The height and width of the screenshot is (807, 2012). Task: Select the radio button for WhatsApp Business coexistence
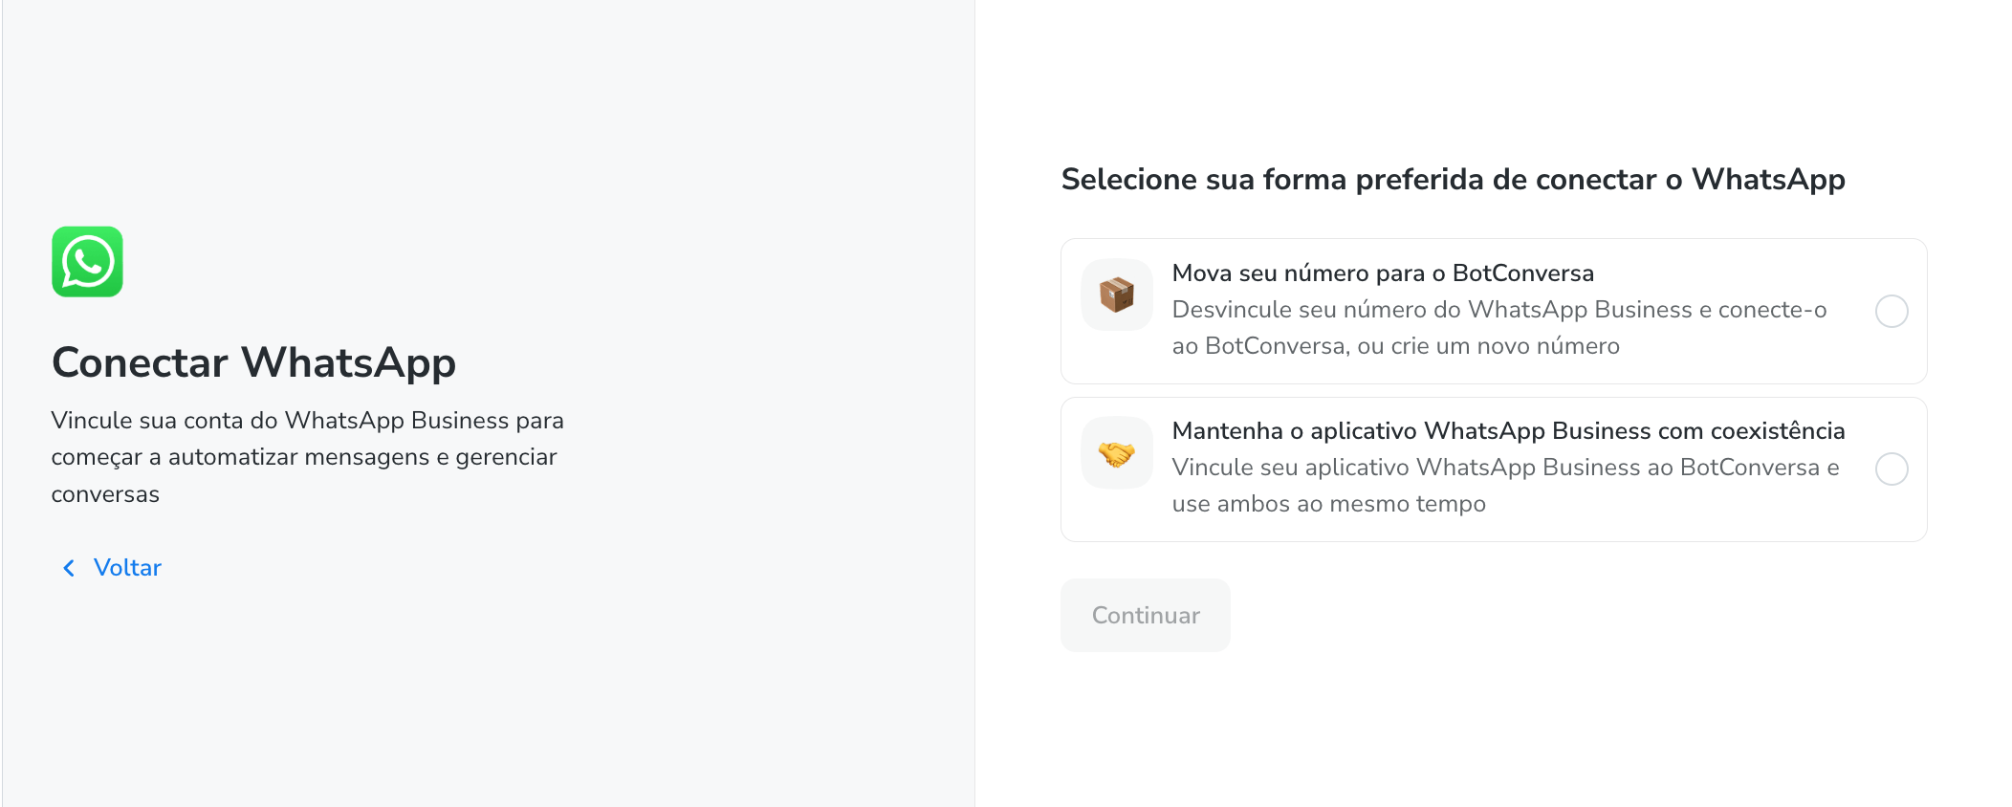click(1891, 469)
